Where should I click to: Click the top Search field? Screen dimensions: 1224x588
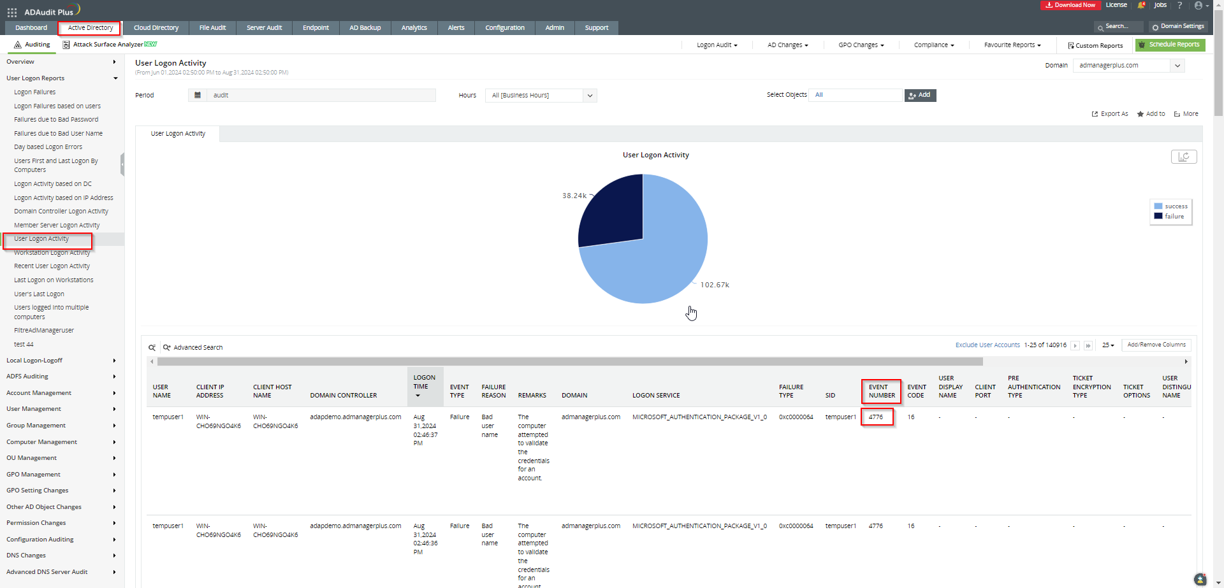[x=1119, y=27]
